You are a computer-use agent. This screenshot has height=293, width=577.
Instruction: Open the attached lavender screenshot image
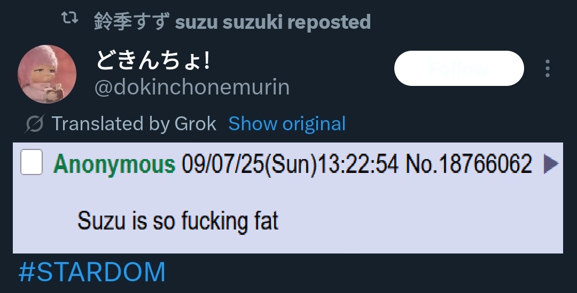tap(288, 198)
